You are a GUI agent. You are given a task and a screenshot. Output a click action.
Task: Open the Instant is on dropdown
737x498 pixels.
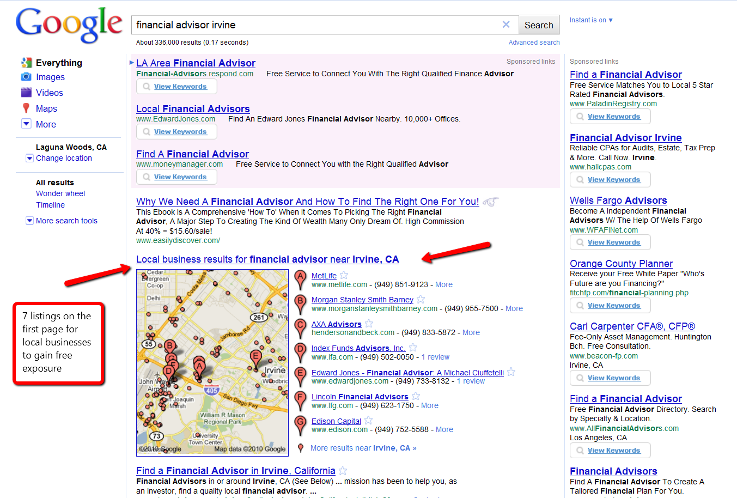point(591,20)
